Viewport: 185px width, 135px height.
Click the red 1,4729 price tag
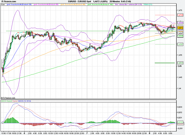pyautogui.click(x=180, y=15)
